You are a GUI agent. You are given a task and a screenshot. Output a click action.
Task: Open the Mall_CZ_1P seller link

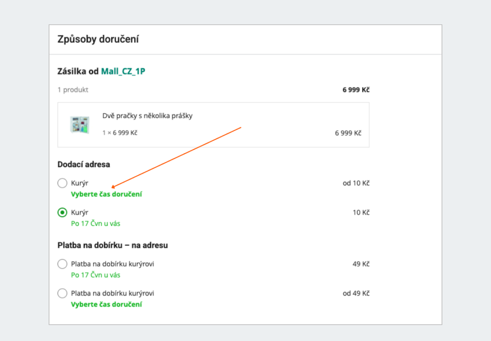pyautogui.click(x=123, y=72)
